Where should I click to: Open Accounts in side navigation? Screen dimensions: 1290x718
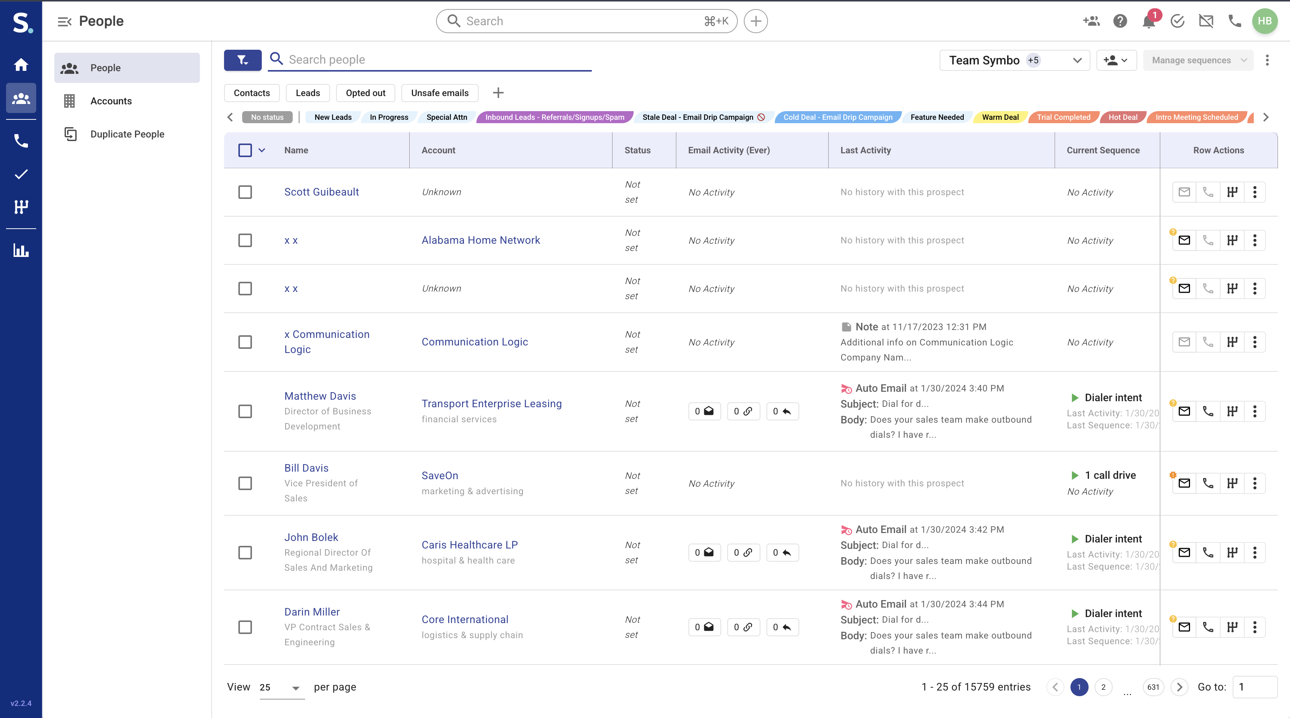pos(111,101)
